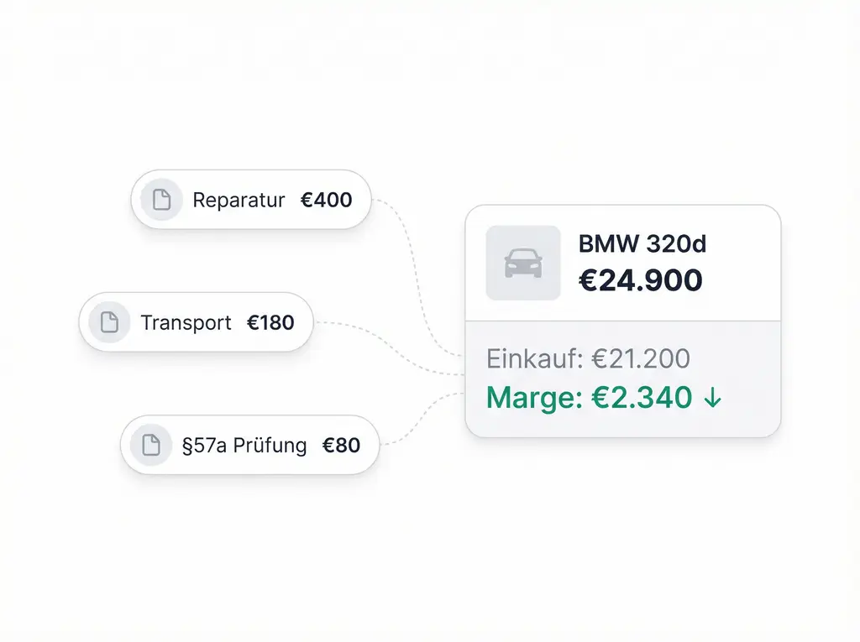Select the Reparatur label

click(x=239, y=201)
